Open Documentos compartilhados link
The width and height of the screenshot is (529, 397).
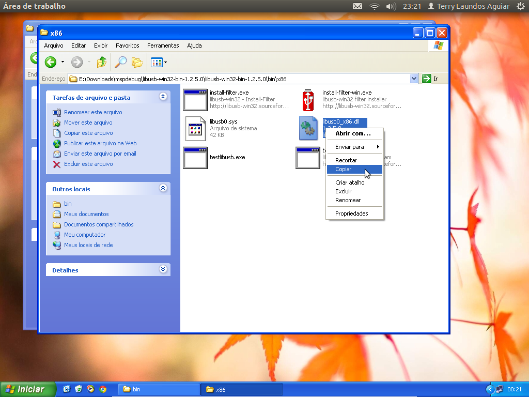point(99,224)
